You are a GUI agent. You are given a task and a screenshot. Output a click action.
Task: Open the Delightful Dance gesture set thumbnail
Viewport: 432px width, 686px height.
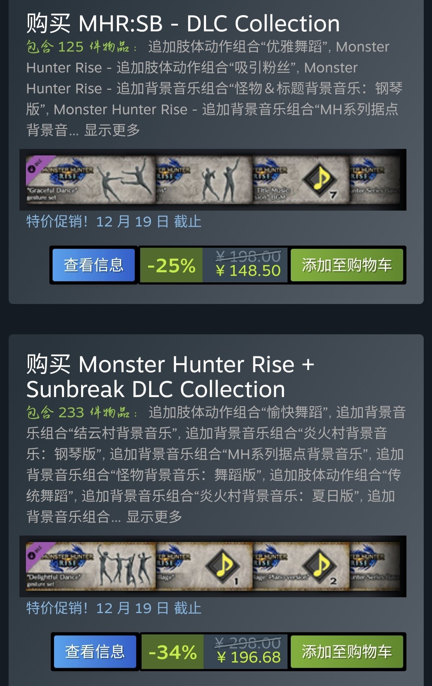click(90, 566)
